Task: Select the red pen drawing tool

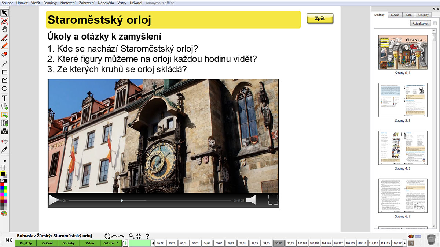Action: 4,38
